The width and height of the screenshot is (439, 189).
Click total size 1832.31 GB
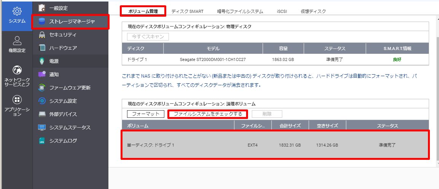click(x=290, y=145)
